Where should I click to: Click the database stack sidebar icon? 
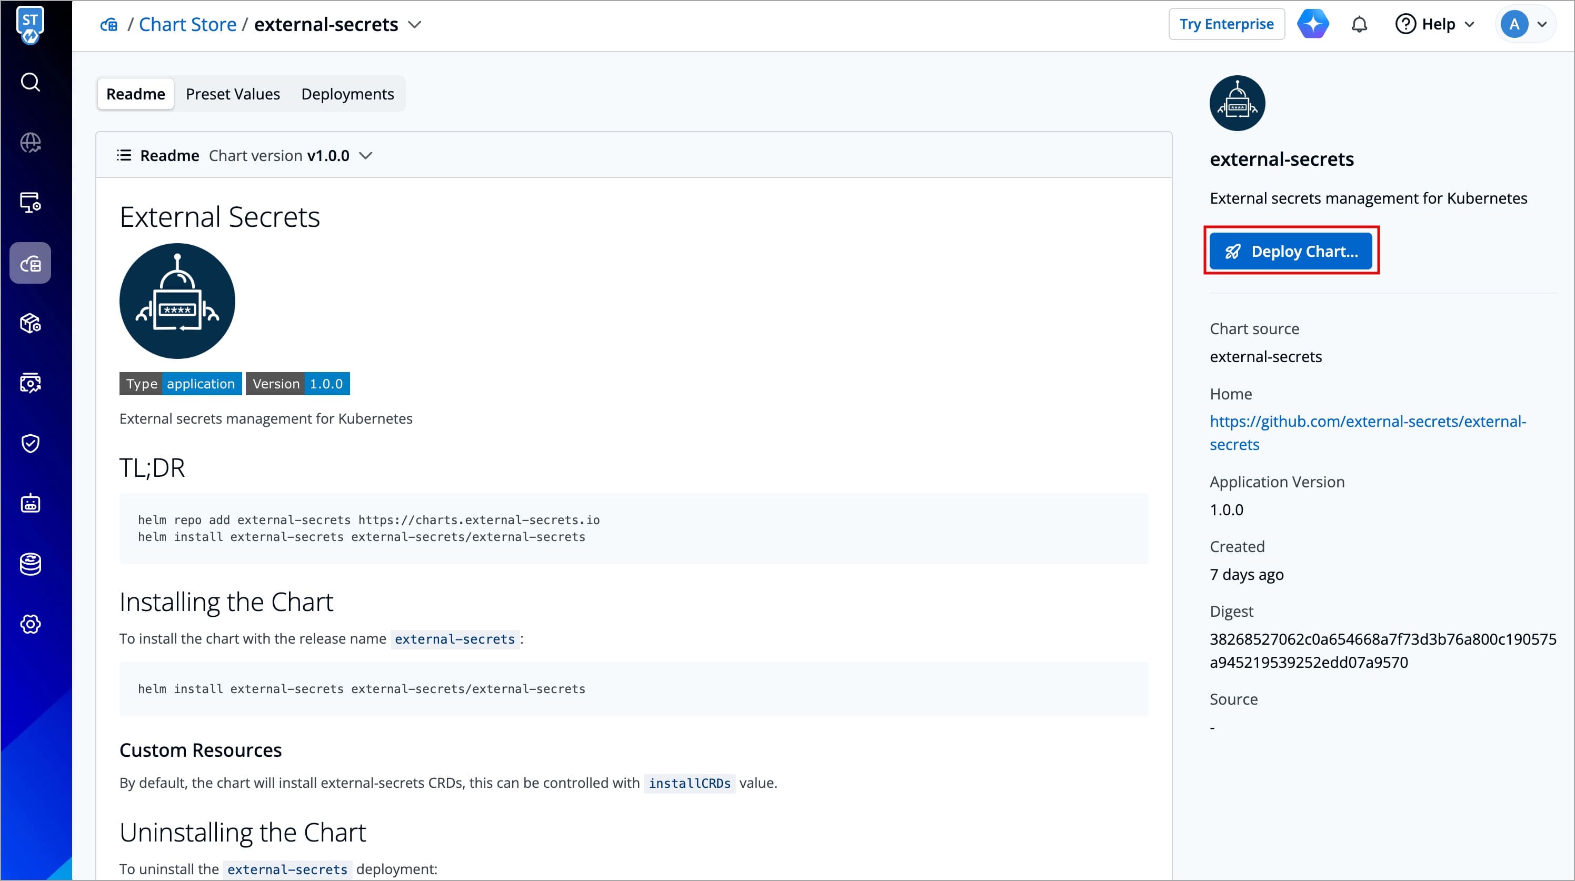30,564
